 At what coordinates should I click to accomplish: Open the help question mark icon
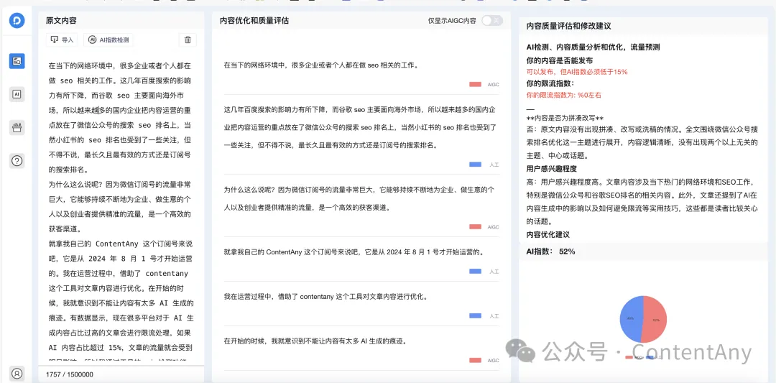click(x=17, y=161)
